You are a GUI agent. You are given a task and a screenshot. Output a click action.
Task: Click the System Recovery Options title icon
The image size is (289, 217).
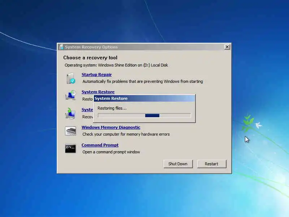pos(61,47)
